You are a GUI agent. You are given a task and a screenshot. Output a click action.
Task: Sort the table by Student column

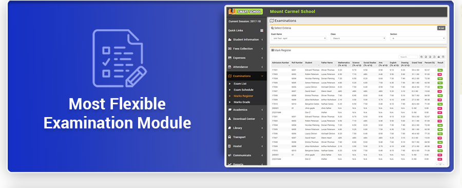(x=312, y=64)
